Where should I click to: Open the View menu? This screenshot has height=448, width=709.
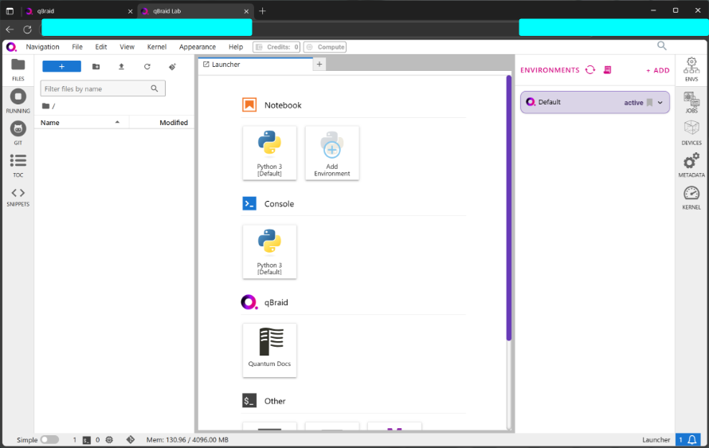point(127,47)
